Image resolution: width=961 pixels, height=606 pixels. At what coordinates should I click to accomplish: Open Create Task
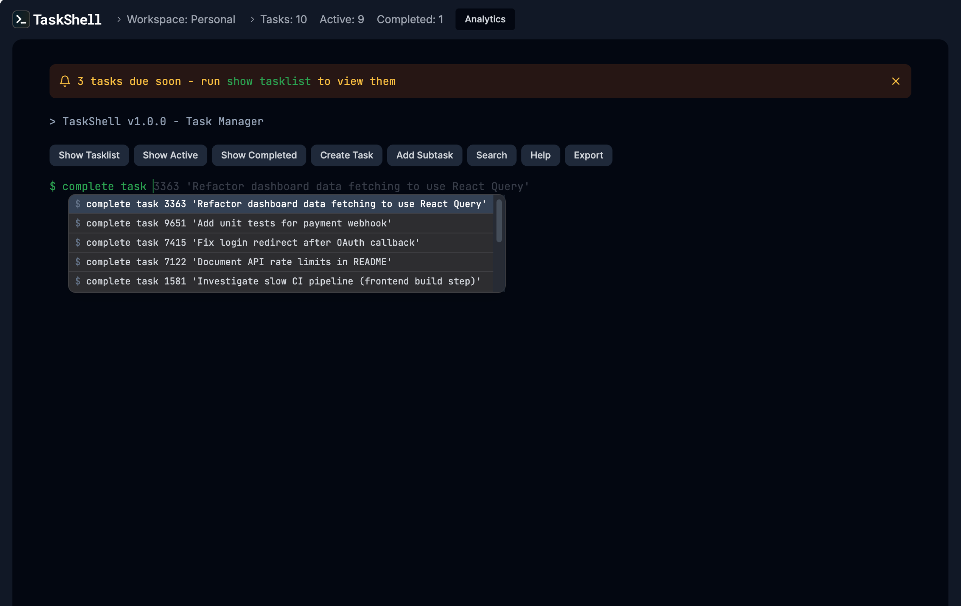click(346, 155)
